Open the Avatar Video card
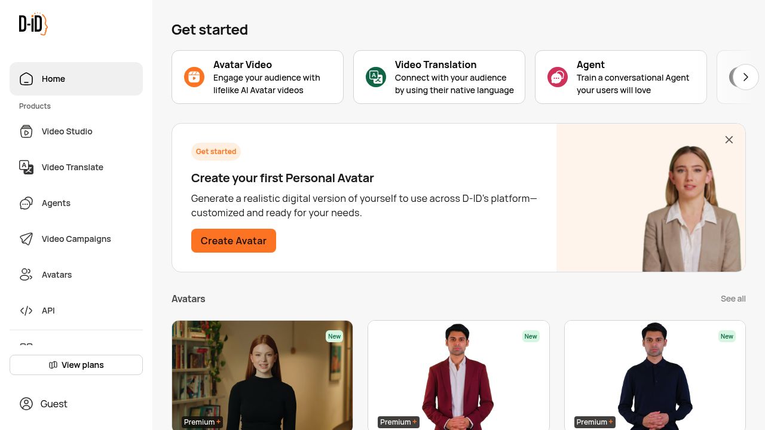765x430 pixels. [258, 77]
